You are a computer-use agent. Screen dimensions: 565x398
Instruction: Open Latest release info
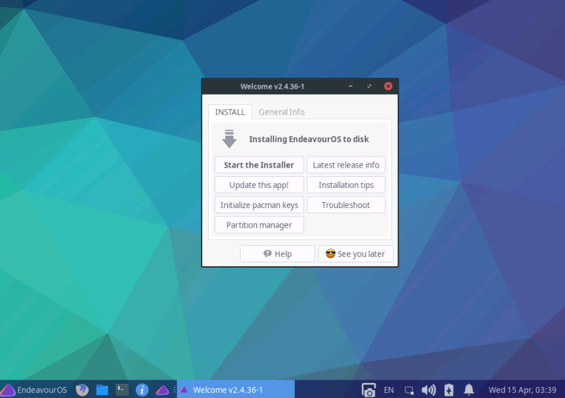(x=346, y=165)
